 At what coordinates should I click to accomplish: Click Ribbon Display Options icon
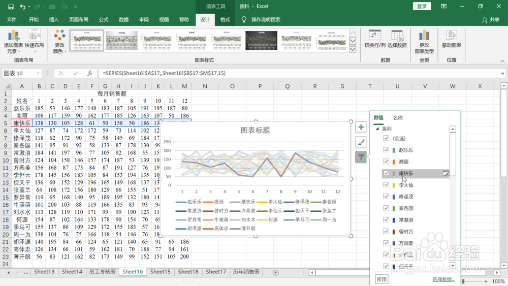tap(443, 6)
